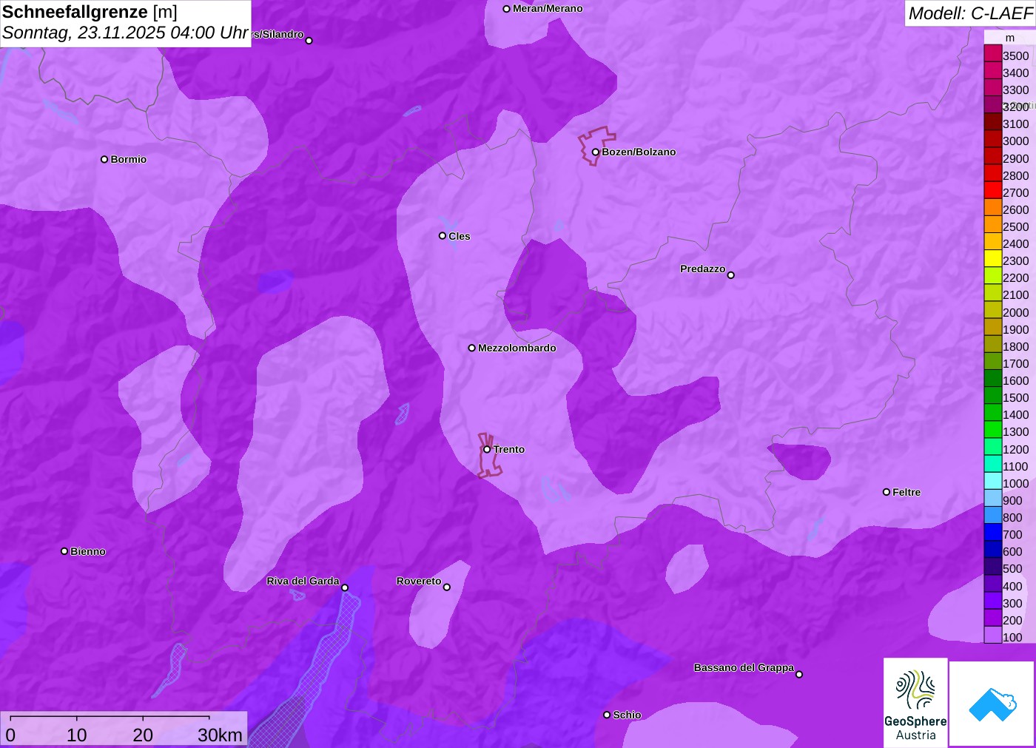Select the 300 m violet legend swatch
This screenshot has height=748, width=1036.
click(992, 601)
